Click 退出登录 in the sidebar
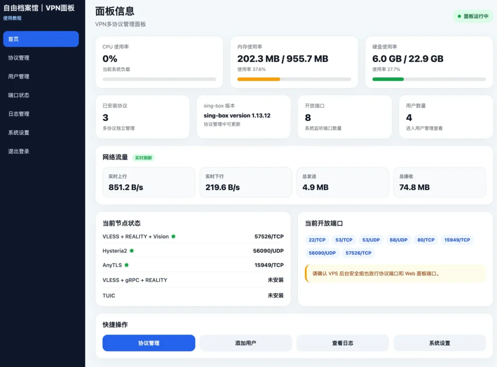 pyautogui.click(x=41, y=151)
